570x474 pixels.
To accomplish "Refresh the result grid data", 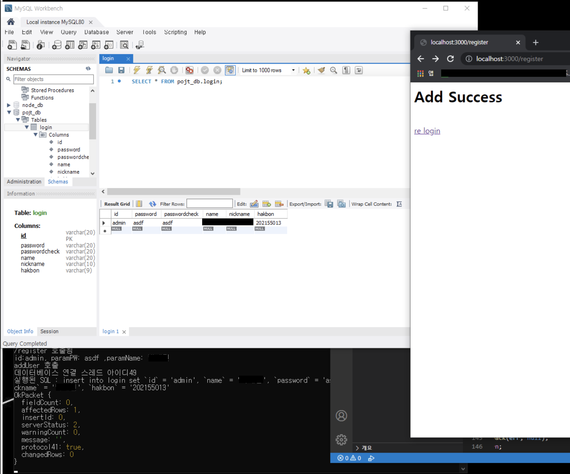I will 153,204.
